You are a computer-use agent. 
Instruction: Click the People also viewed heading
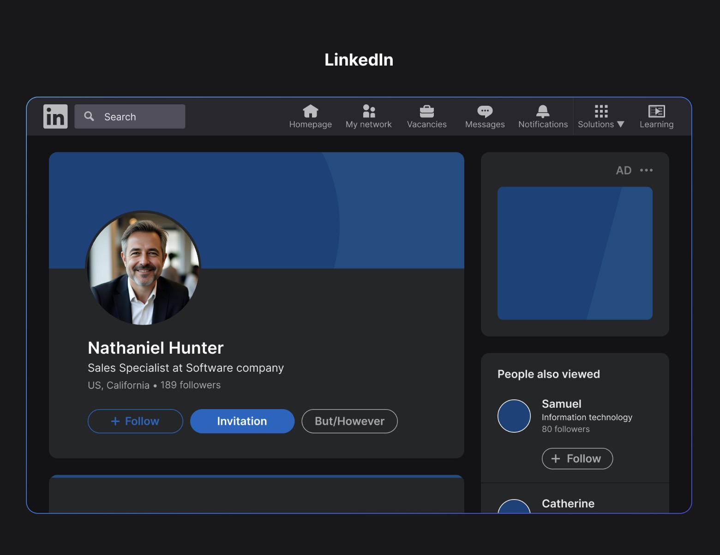point(549,374)
